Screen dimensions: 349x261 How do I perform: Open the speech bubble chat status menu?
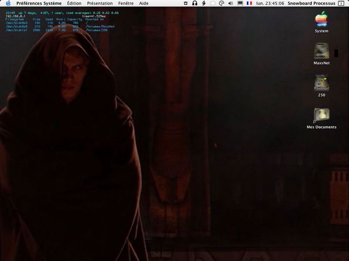pos(212,3)
